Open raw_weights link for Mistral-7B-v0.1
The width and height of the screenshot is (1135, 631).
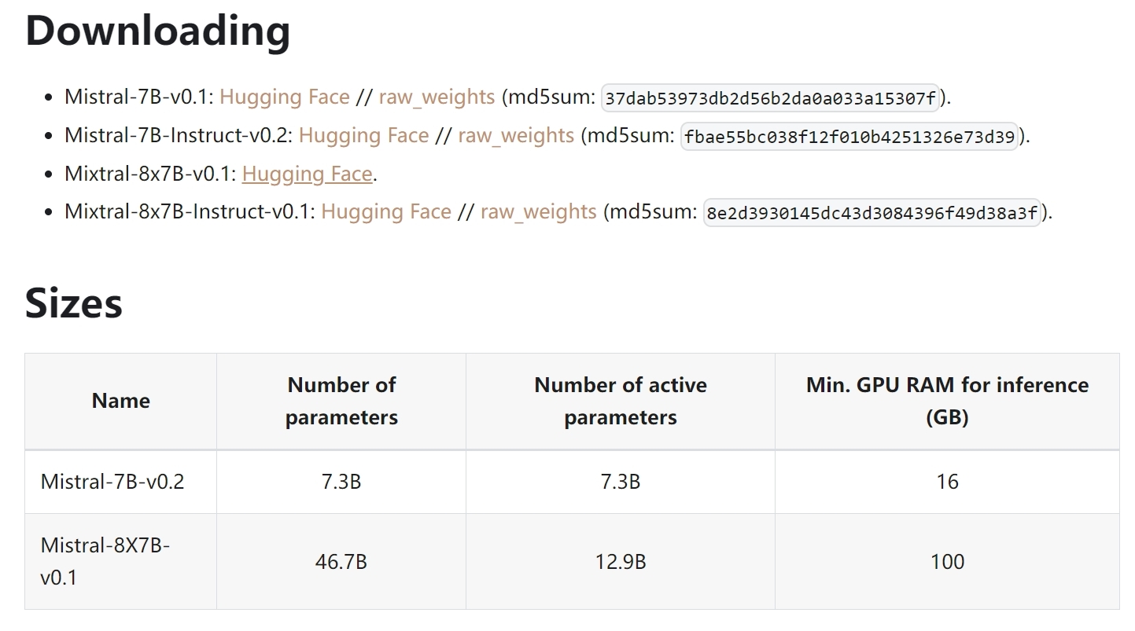tap(437, 97)
